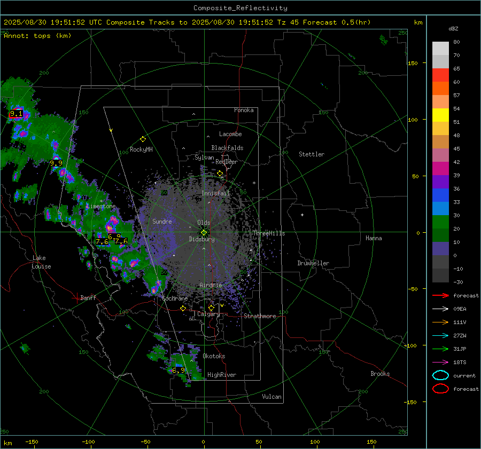Click the Composite_Reflectivity title

coord(240,8)
